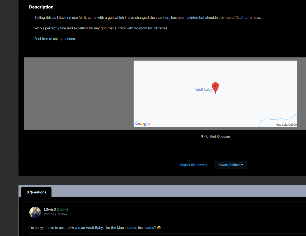Click the location pin icon beside United Kingdom
This screenshot has height=236, width=306.
(x=202, y=137)
